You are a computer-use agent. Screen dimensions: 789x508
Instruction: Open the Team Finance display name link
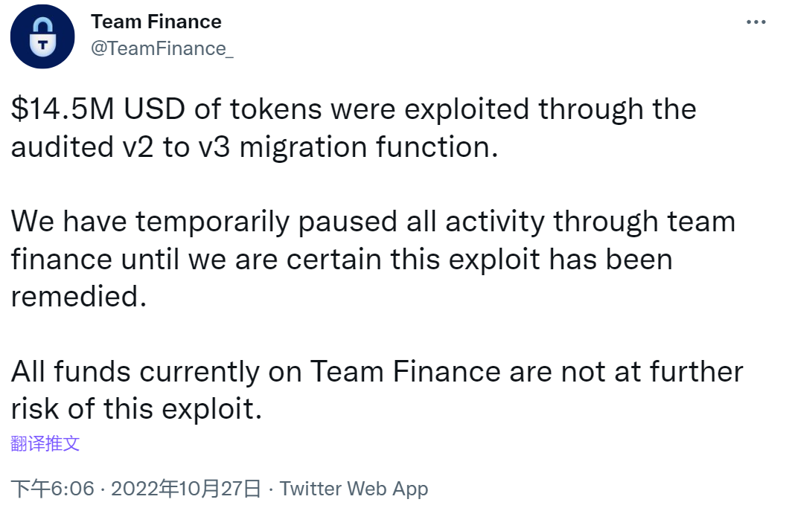point(156,22)
